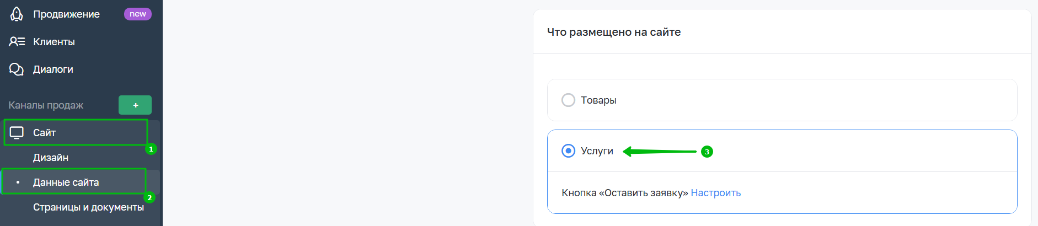Open the Настроить link

pyautogui.click(x=715, y=193)
